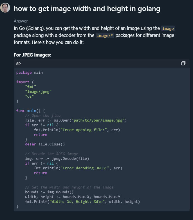This screenshot has width=193, height=220.
Task: Click the user avatar picture
Action: [5, 8]
